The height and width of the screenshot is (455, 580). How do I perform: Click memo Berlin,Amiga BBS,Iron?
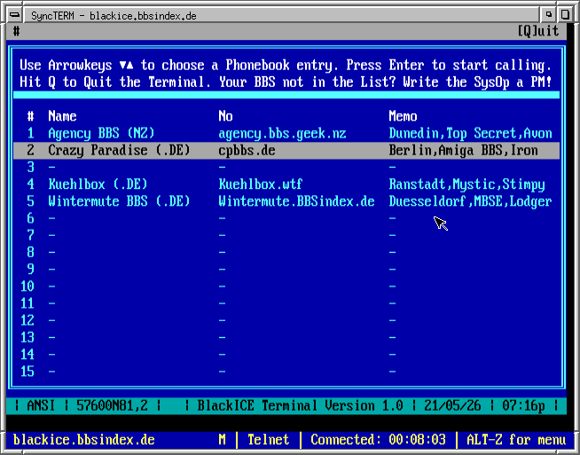point(463,151)
